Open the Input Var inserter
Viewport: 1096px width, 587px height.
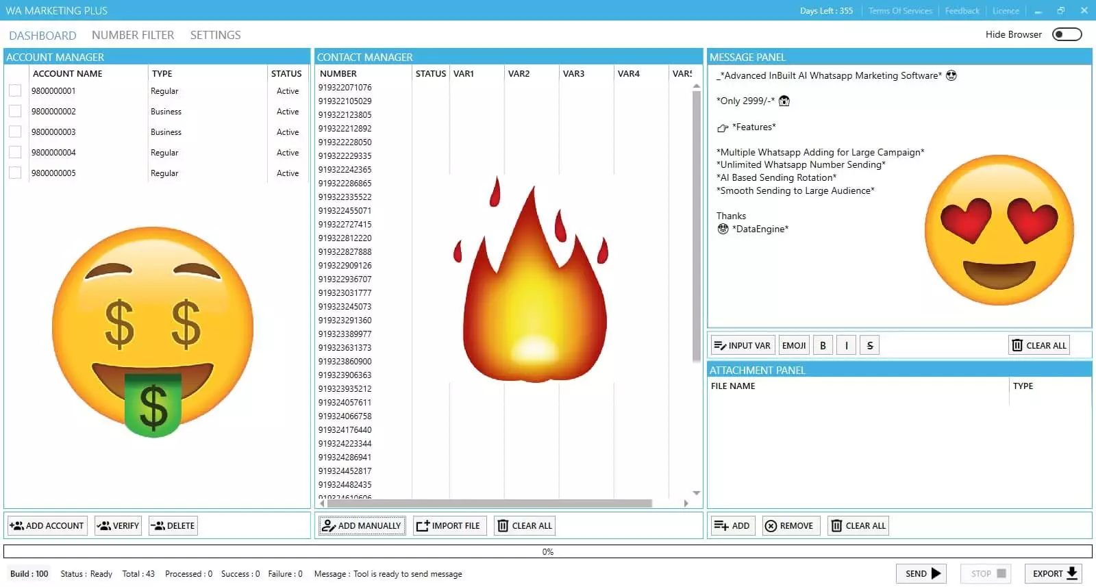click(x=741, y=346)
